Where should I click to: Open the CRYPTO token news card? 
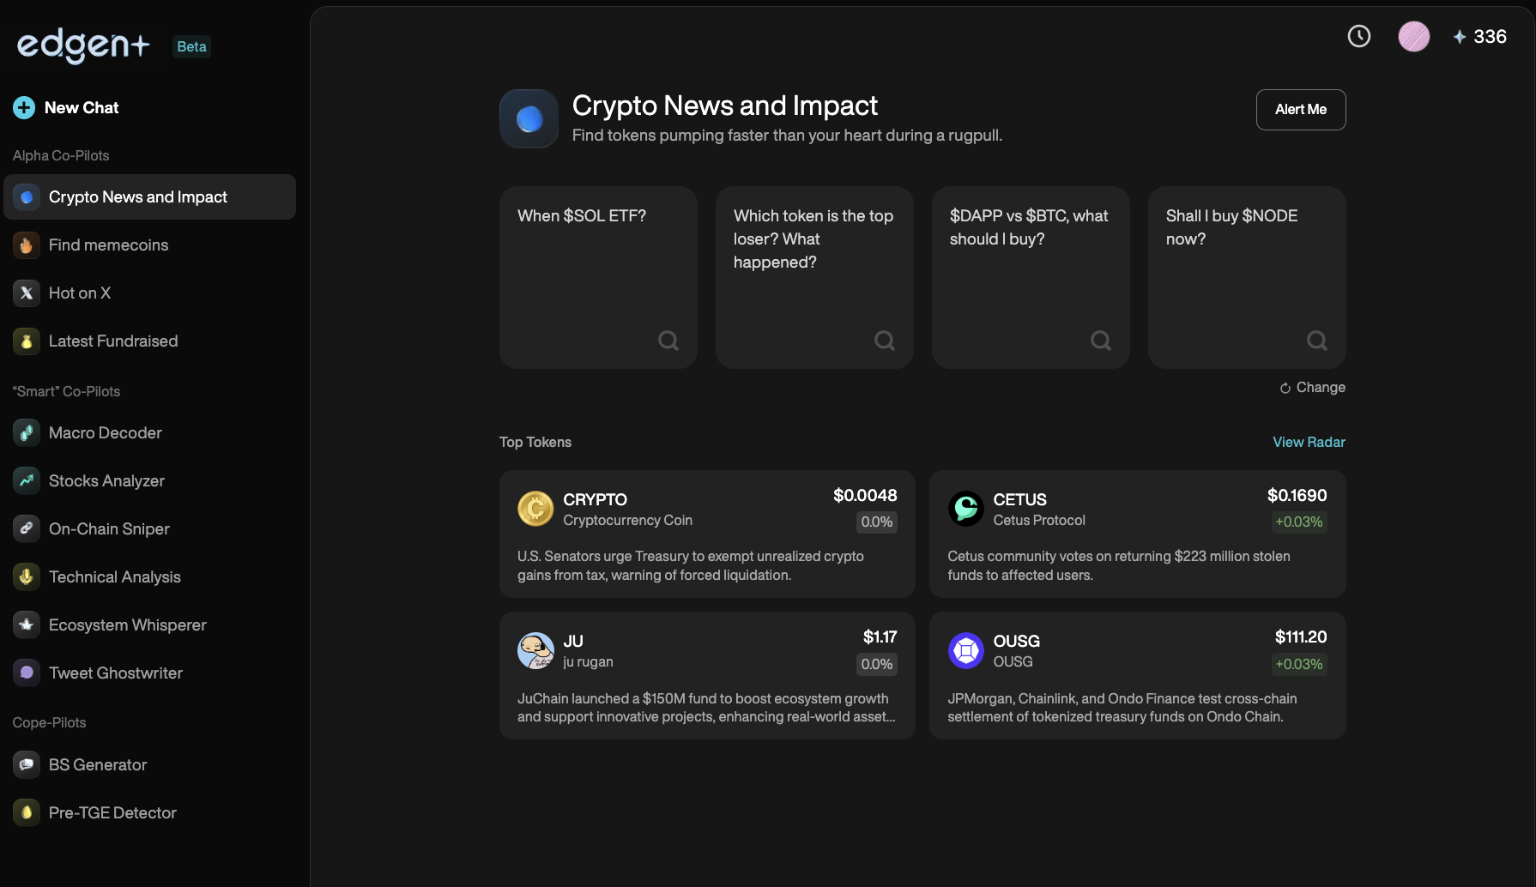coord(707,534)
